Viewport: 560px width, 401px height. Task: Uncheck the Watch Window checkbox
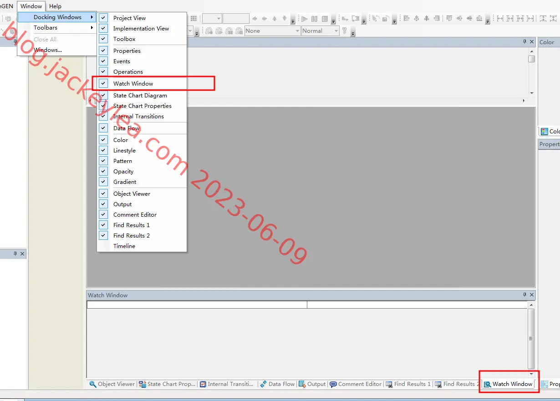click(104, 83)
